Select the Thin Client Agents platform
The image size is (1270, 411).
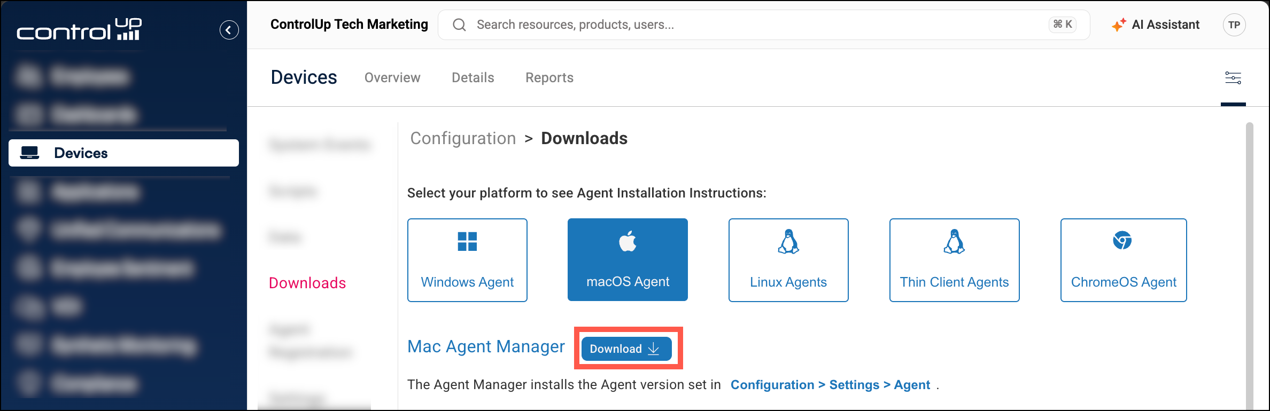(x=954, y=260)
